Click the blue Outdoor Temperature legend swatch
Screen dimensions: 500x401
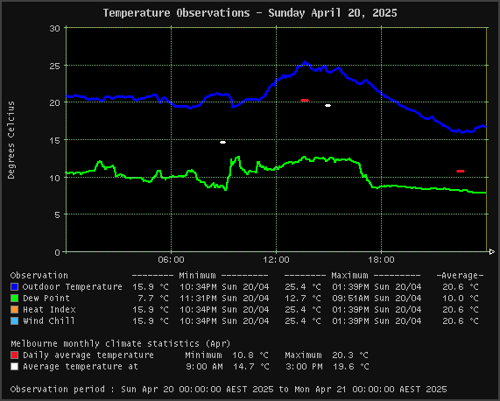pos(14,286)
